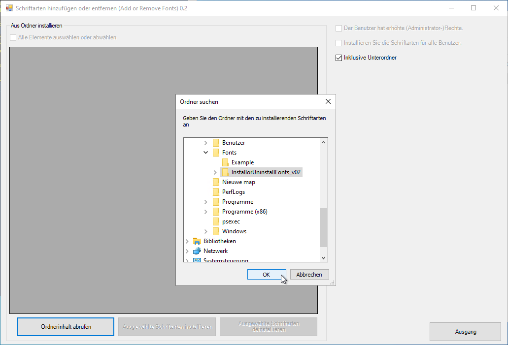Expand the Windows folder node
Viewport: 508px width, 345px height.
(206, 231)
